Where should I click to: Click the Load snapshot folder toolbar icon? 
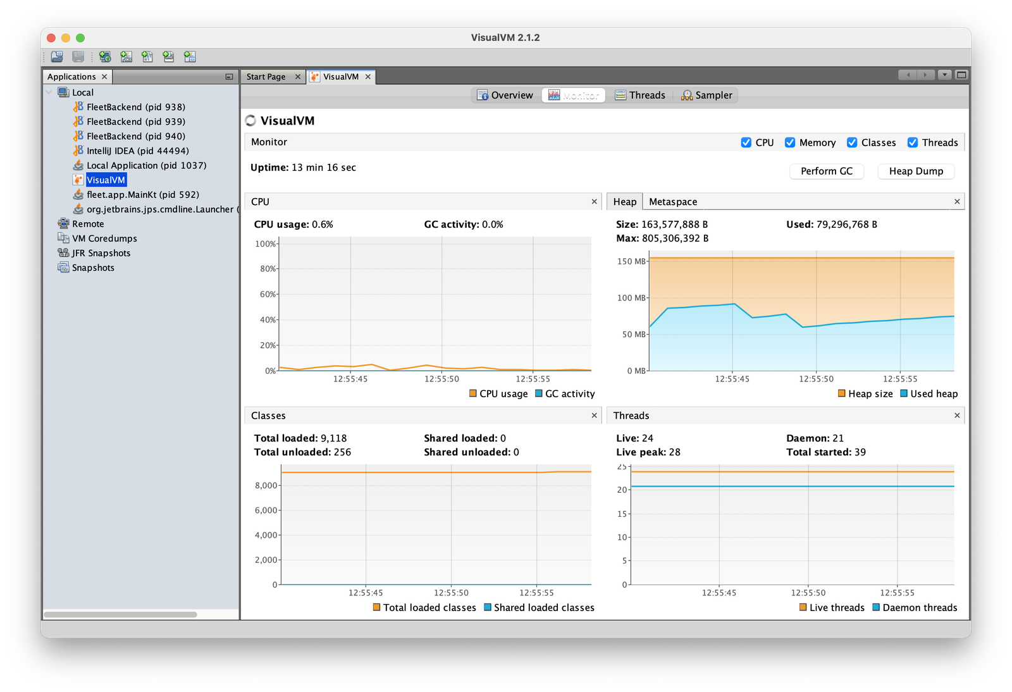point(57,57)
